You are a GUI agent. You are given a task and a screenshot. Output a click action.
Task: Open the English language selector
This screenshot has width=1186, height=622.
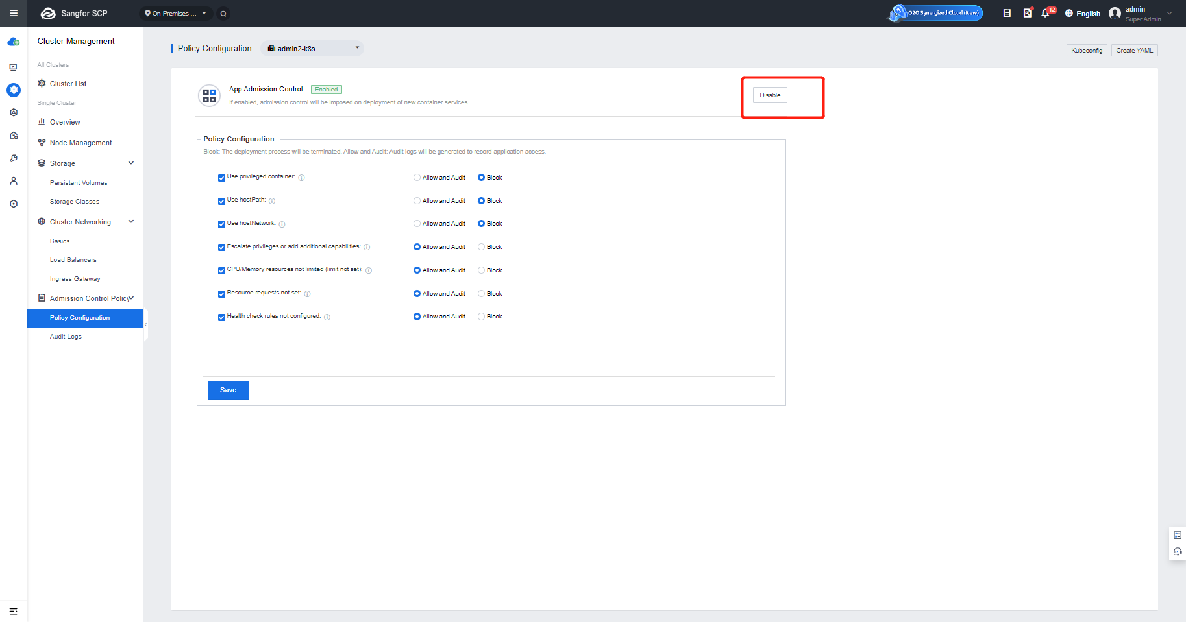[x=1083, y=14]
